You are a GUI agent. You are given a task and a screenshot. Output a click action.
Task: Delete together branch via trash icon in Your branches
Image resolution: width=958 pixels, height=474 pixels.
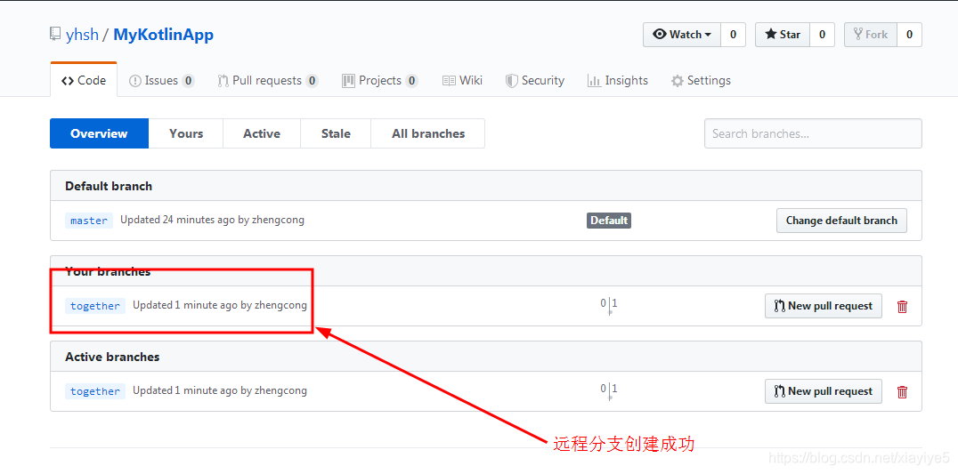coord(903,306)
